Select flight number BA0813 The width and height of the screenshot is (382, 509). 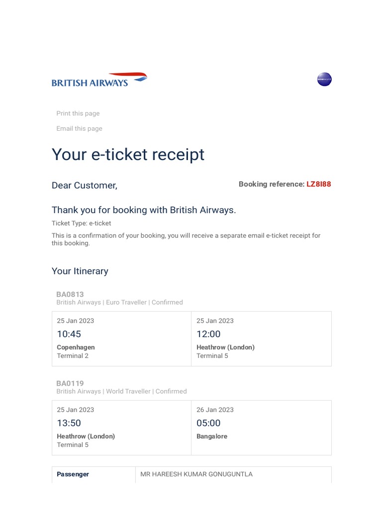(x=70, y=294)
